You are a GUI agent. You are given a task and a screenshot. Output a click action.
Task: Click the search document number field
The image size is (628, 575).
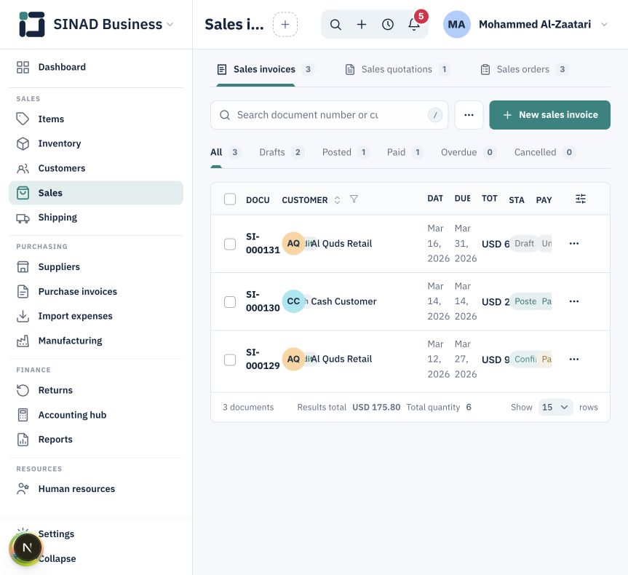click(329, 115)
